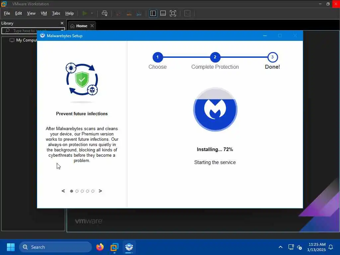Open the Help menu in VMware Workstation

coord(69,13)
